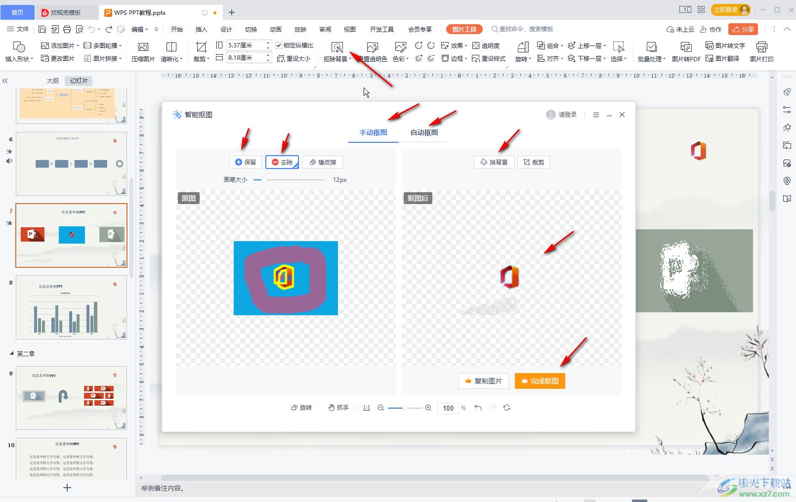Switch sidebar to Outline (大纲) view
Image resolution: width=796 pixels, height=502 pixels.
click(x=53, y=81)
